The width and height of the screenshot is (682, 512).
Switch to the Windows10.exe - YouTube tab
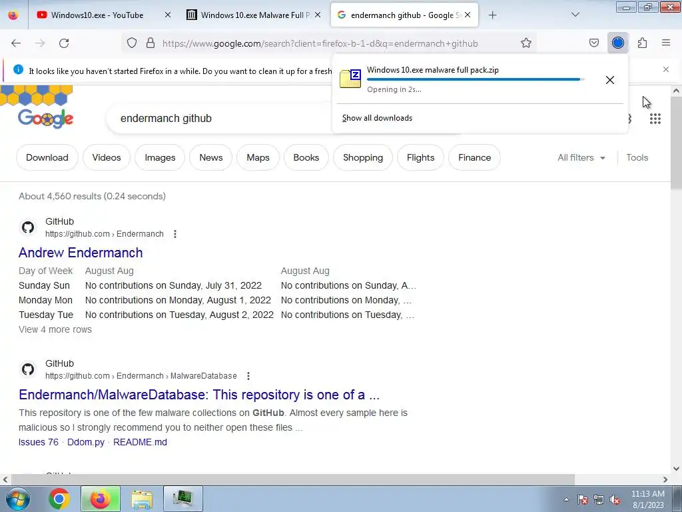click(97, 15)
